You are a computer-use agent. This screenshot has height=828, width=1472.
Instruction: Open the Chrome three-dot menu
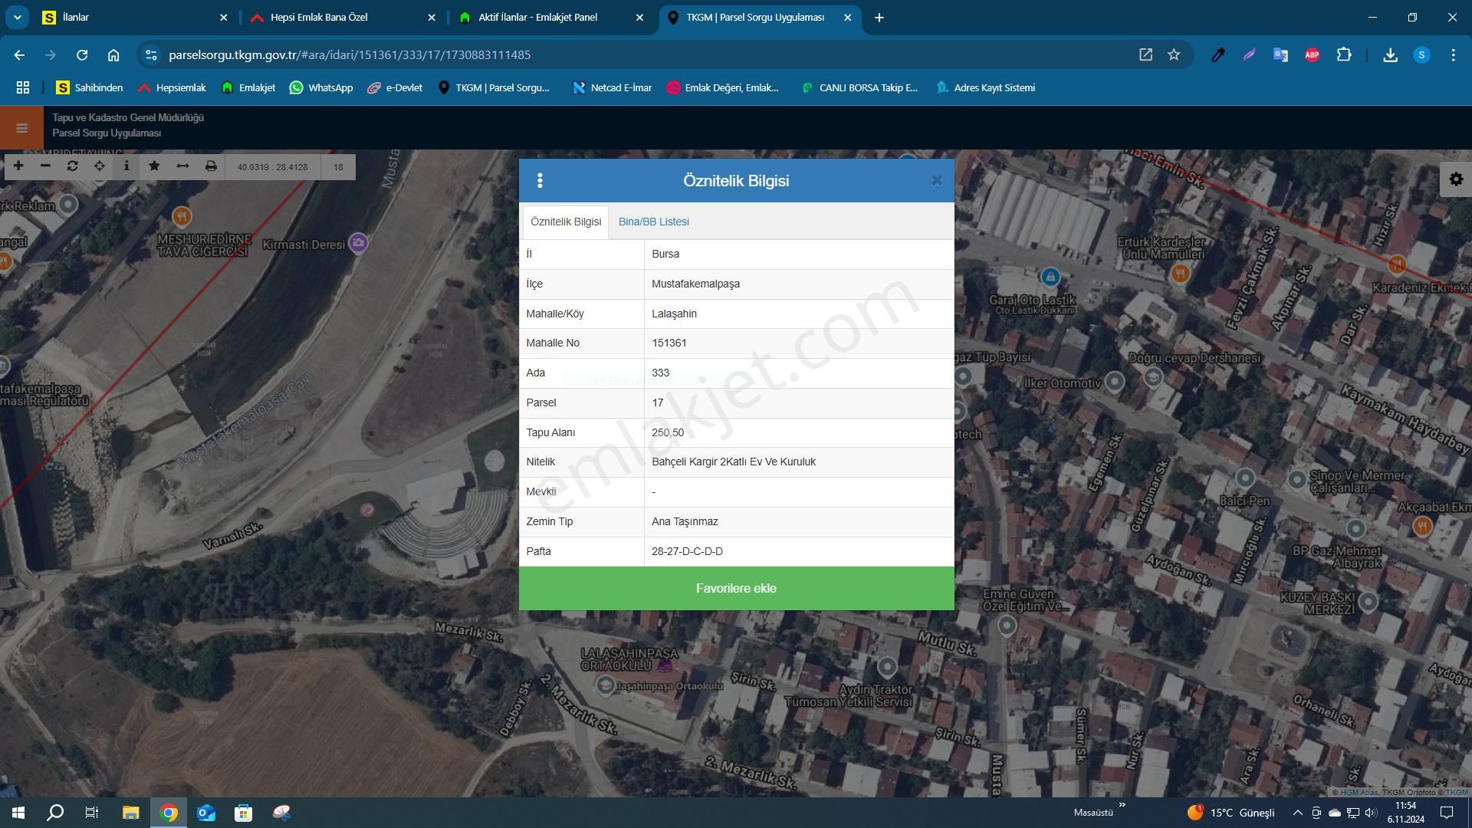pyautogui.click(x=1453, y=54)
